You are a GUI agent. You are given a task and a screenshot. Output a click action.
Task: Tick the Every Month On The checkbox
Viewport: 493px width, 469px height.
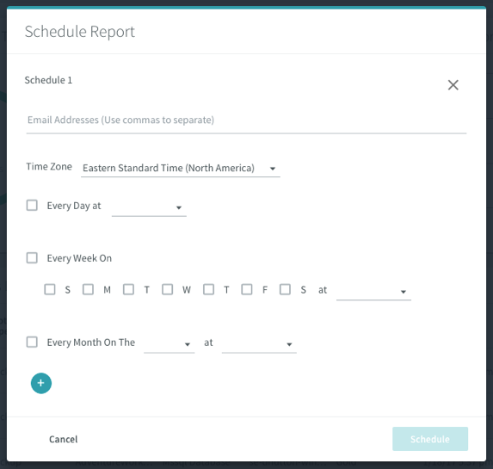32,342
